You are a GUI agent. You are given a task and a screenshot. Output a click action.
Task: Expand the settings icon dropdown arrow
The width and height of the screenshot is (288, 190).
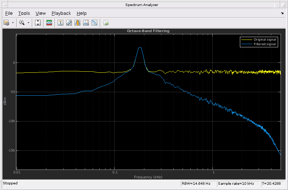tap(13, 23)
